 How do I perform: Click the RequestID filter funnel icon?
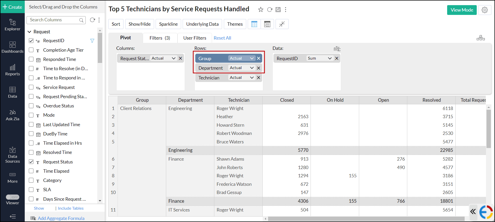[92, 41]
